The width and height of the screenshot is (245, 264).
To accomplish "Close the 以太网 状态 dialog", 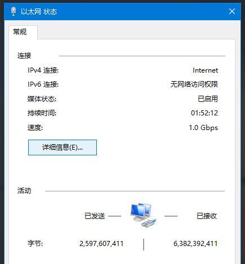I will [232, 11].
